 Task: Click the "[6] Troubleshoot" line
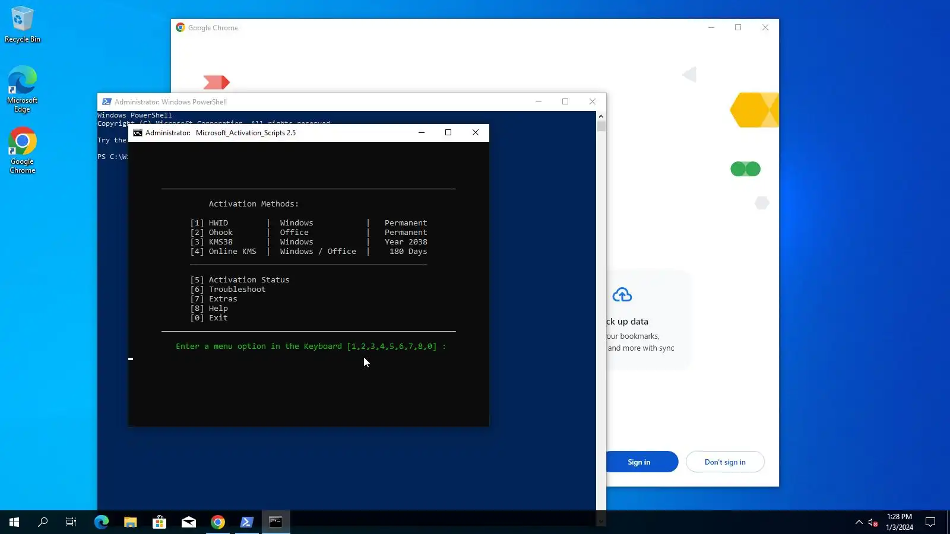tap(228, 290)
